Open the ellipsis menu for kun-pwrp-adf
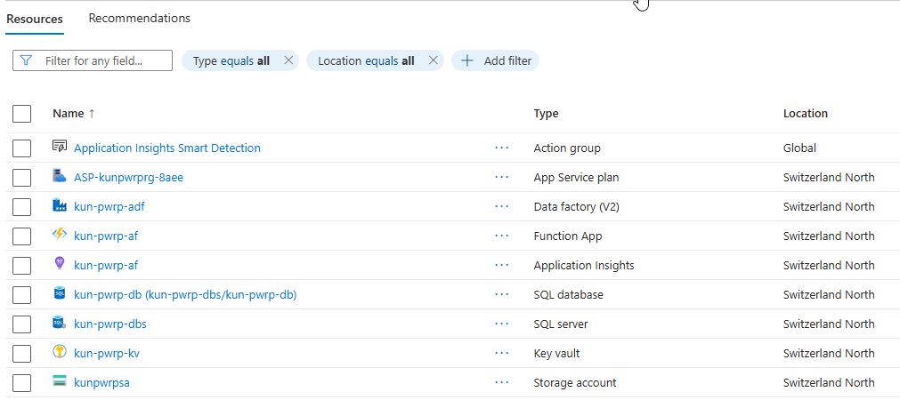 (502, 207)
